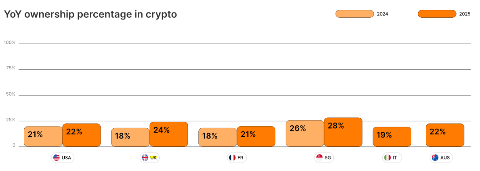
Task: Select the 2025 legend color swatch
Action: coord(437,14)
